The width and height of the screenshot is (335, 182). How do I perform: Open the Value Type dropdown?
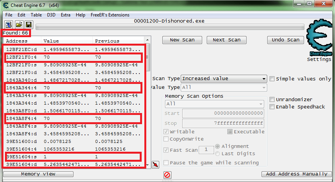pyautogui.click(x=224, y=87)
